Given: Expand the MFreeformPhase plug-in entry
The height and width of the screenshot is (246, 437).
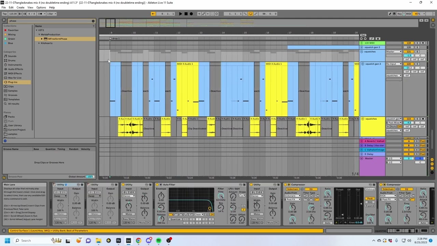Looking at the screenshot, I should point(42,39).
